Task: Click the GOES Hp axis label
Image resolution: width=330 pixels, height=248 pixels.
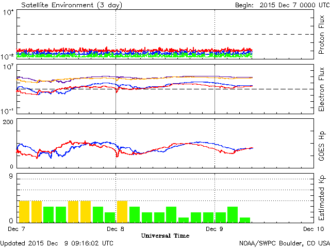Action: (322, 143)
